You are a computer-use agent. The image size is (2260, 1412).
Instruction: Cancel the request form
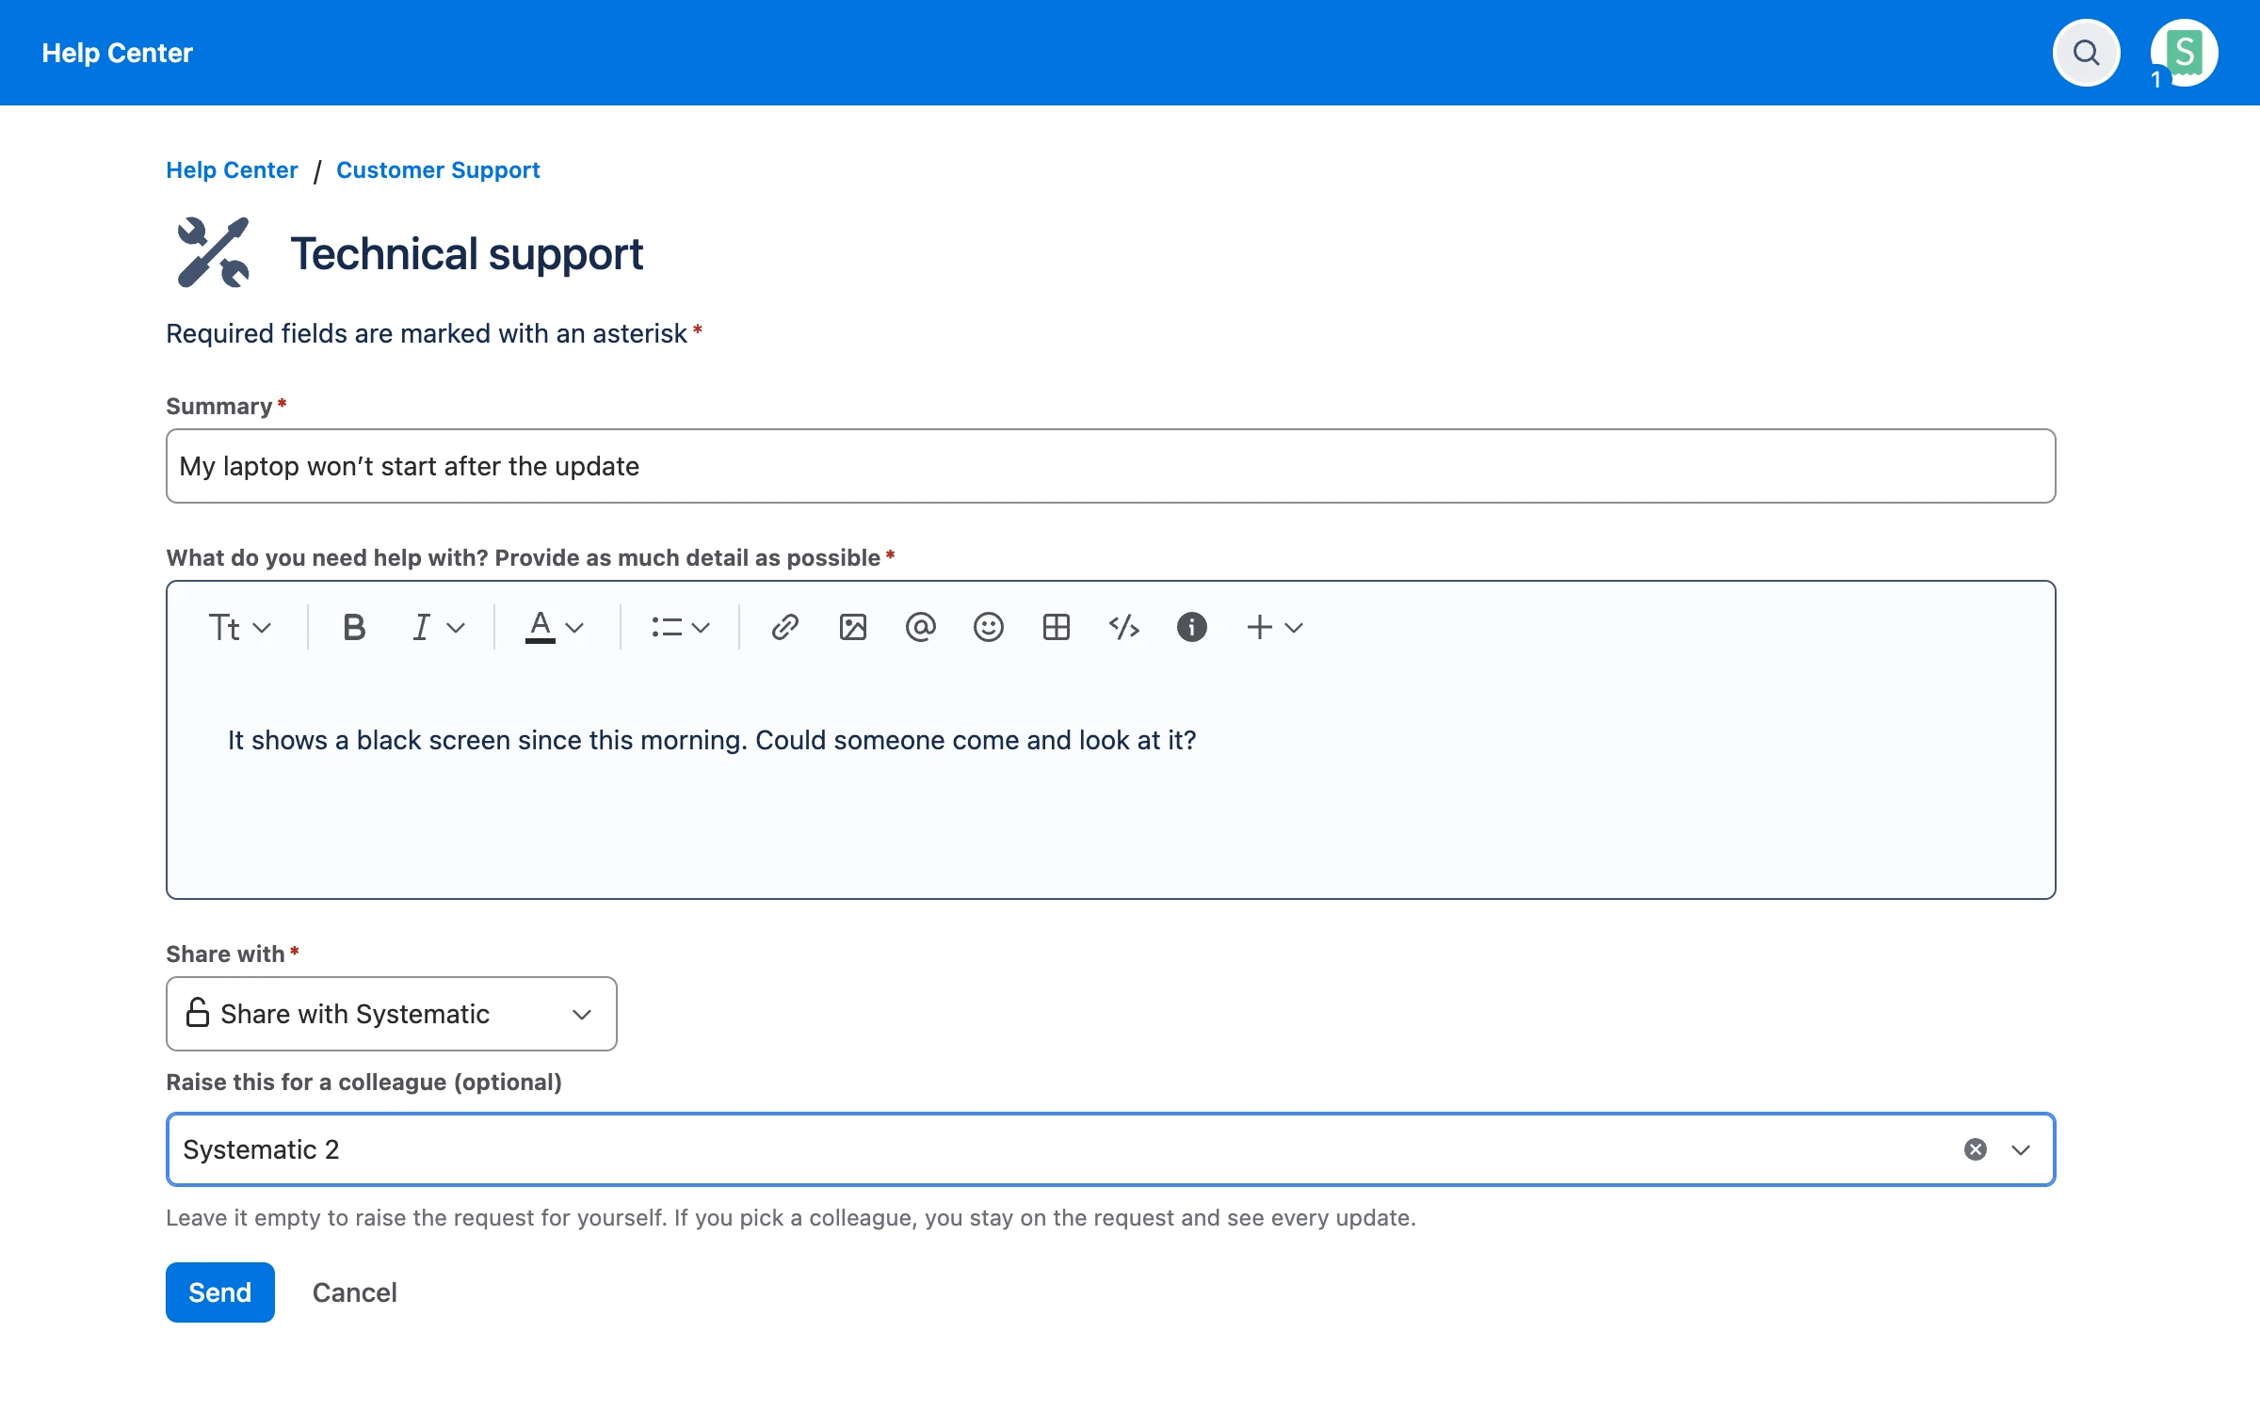(x=354, y=1292)
